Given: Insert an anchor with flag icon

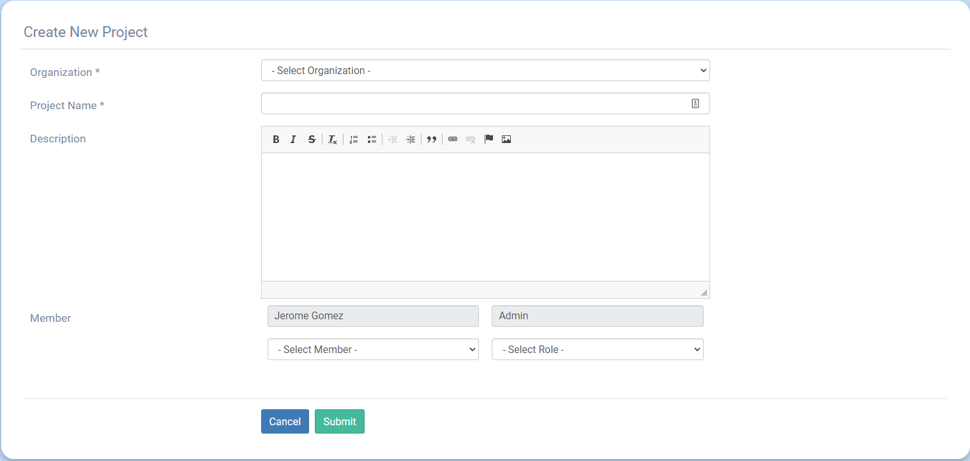Looking at the screenshot, I should (x=489, y=139).
